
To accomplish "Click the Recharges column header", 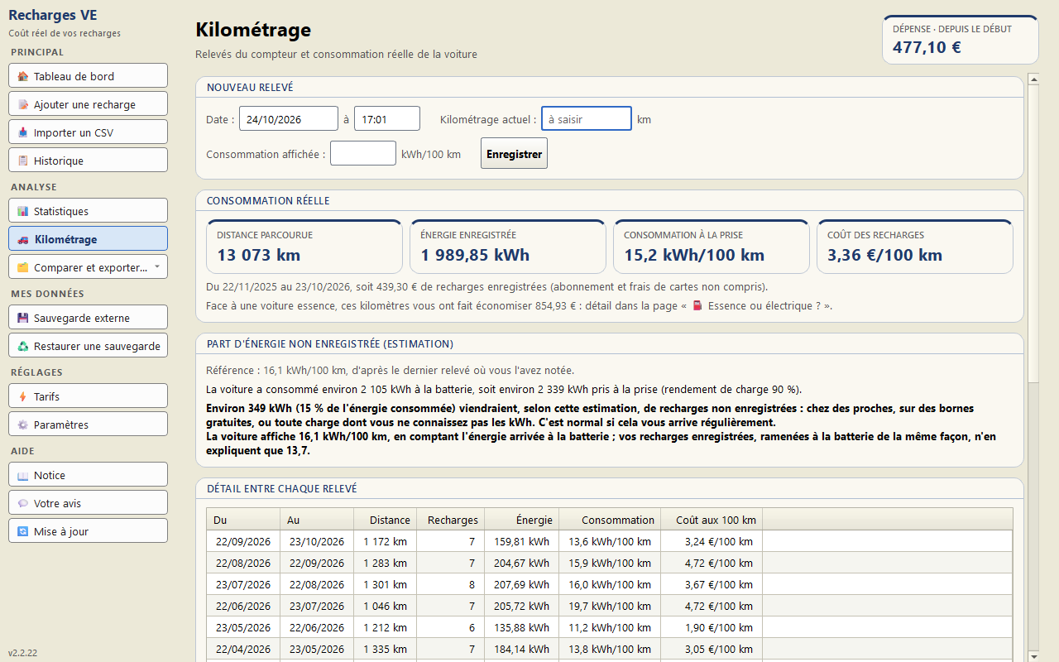I will point(451,520).
